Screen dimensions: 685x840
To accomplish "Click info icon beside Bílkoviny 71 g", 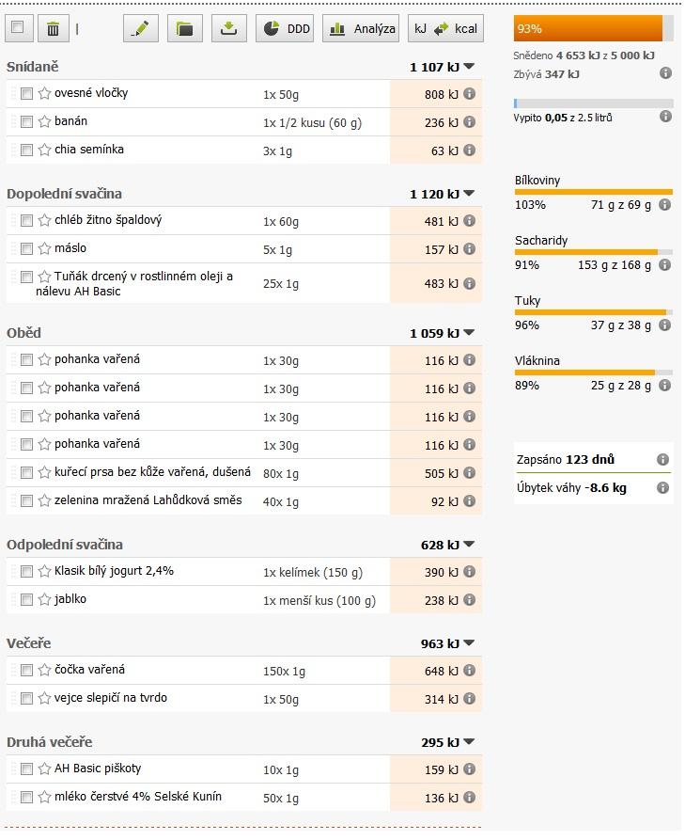I will point(664,204).
